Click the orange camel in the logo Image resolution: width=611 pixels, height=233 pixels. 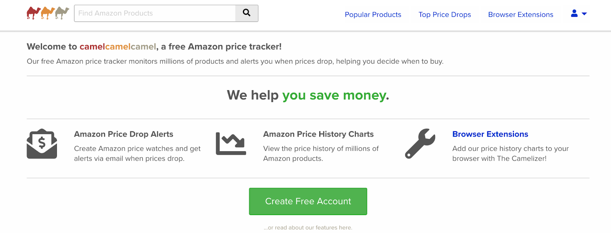[x=48, y=13]
